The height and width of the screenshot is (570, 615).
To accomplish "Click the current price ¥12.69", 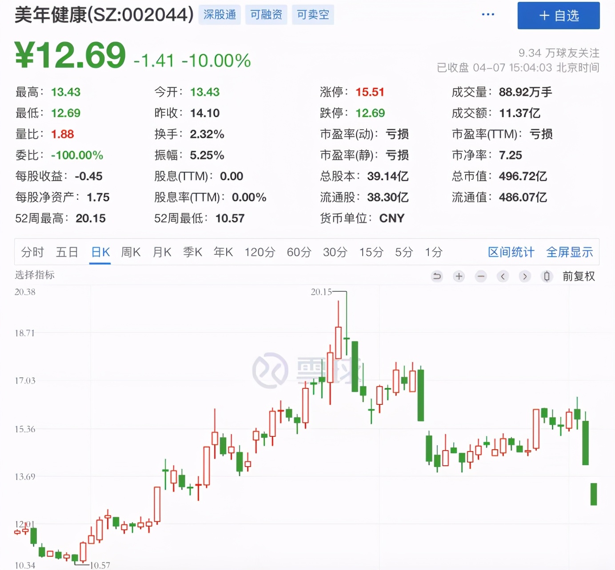I will (x=70, y=55).
